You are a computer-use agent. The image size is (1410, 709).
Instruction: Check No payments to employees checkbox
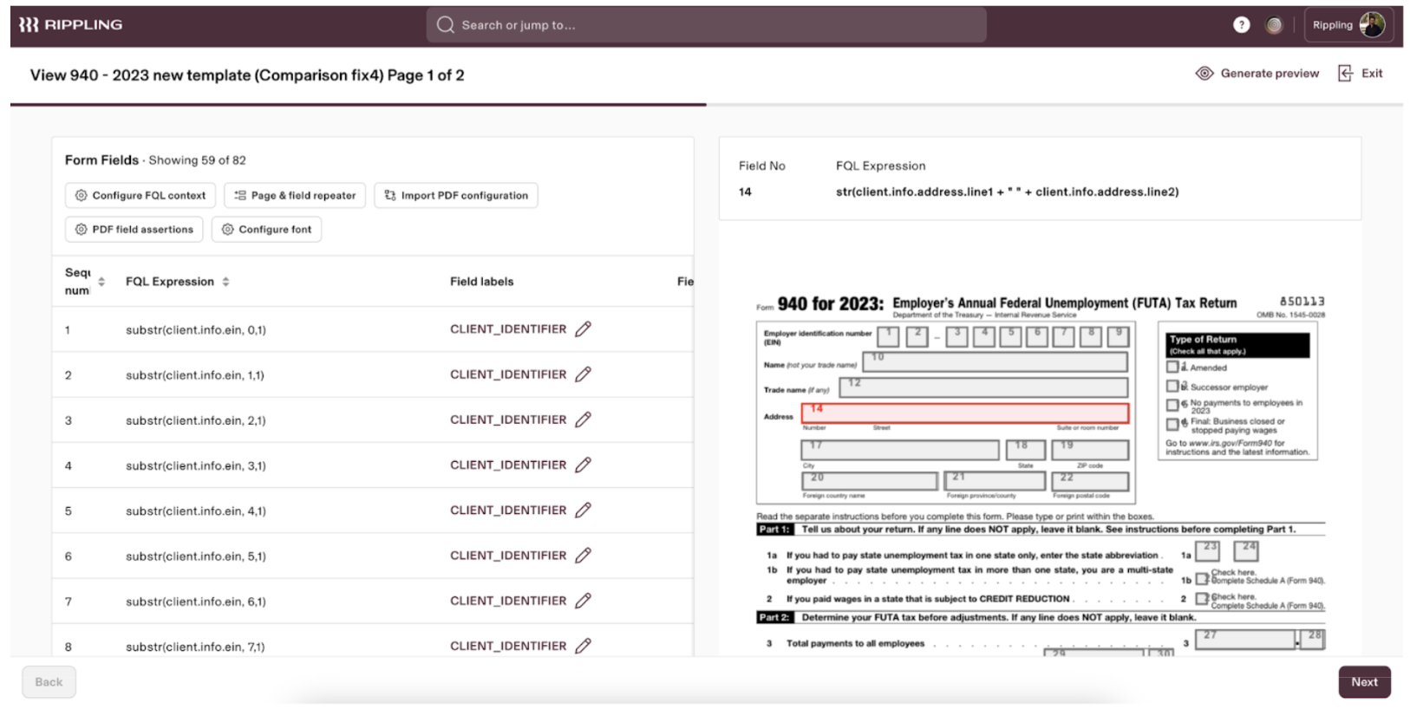click(x=1172, y=405)
